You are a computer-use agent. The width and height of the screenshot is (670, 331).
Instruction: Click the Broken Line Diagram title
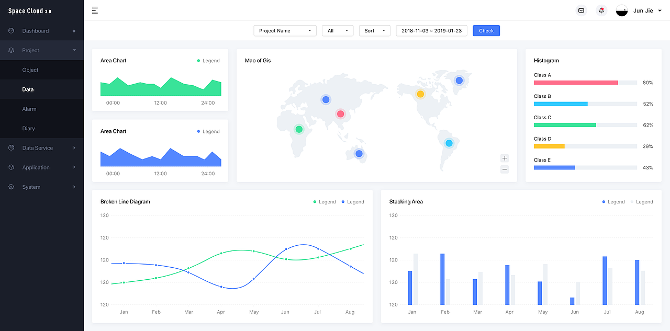click(125, 202)
